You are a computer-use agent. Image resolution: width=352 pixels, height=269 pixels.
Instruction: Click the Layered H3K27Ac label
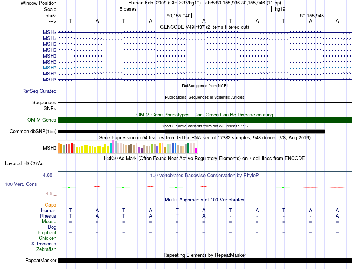[x=24, y=164]
